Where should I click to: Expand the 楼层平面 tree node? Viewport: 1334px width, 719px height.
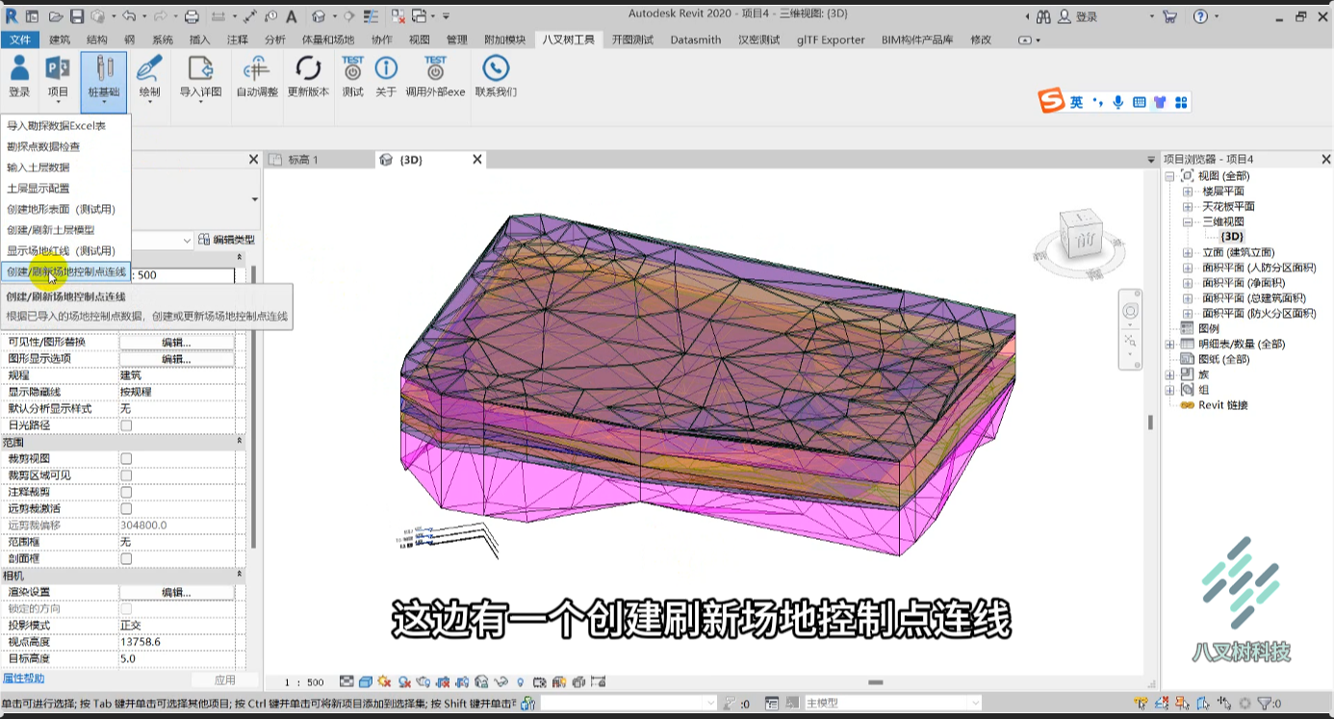(x=1188, y=192)
